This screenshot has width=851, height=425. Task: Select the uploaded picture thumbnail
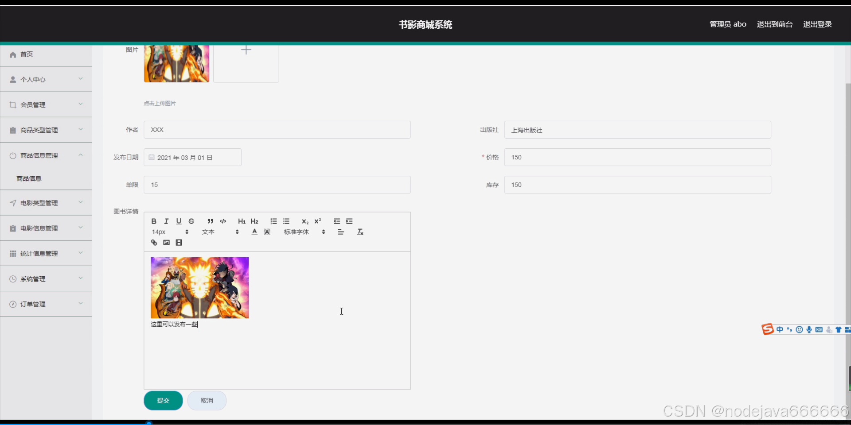[x=176, y=63]
